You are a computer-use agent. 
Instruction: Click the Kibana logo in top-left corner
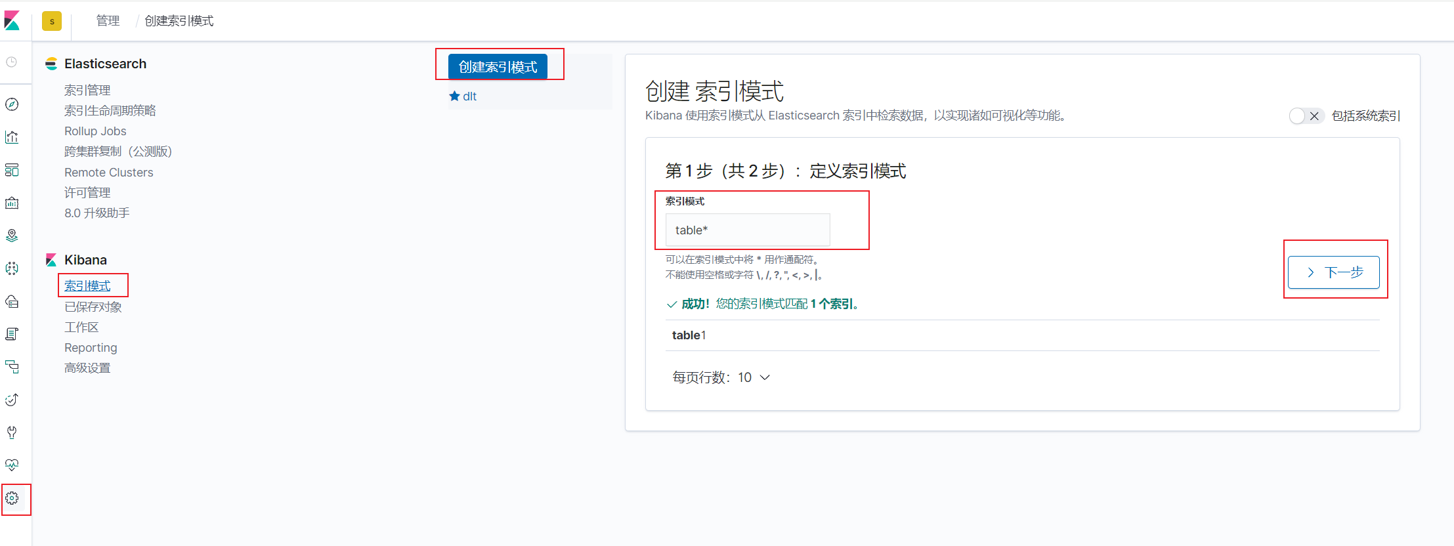click(x=12, y=21)
